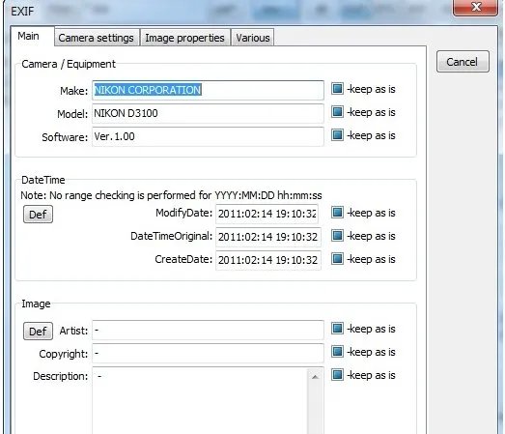
Task: Click the Def button next to Artist
Action: 38,332
